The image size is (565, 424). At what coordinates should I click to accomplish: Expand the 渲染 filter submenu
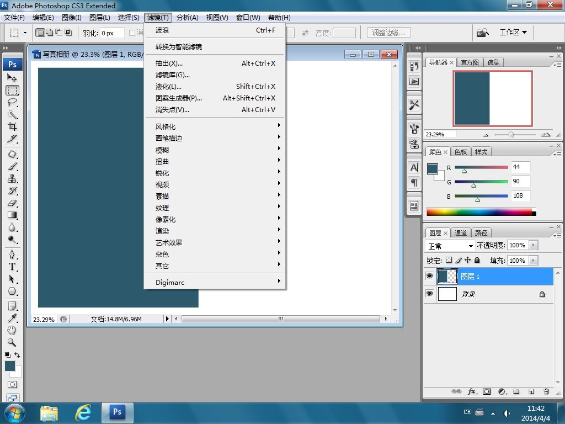click(x=215, y=231)
